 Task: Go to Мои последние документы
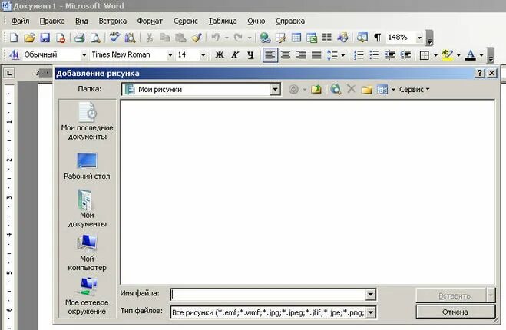pos(87,121)
